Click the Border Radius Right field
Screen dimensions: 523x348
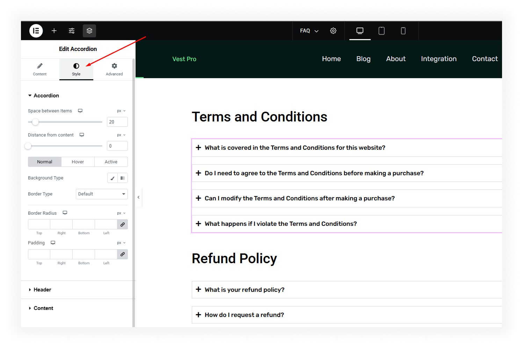pyautogui.click(x=61, y=224)
